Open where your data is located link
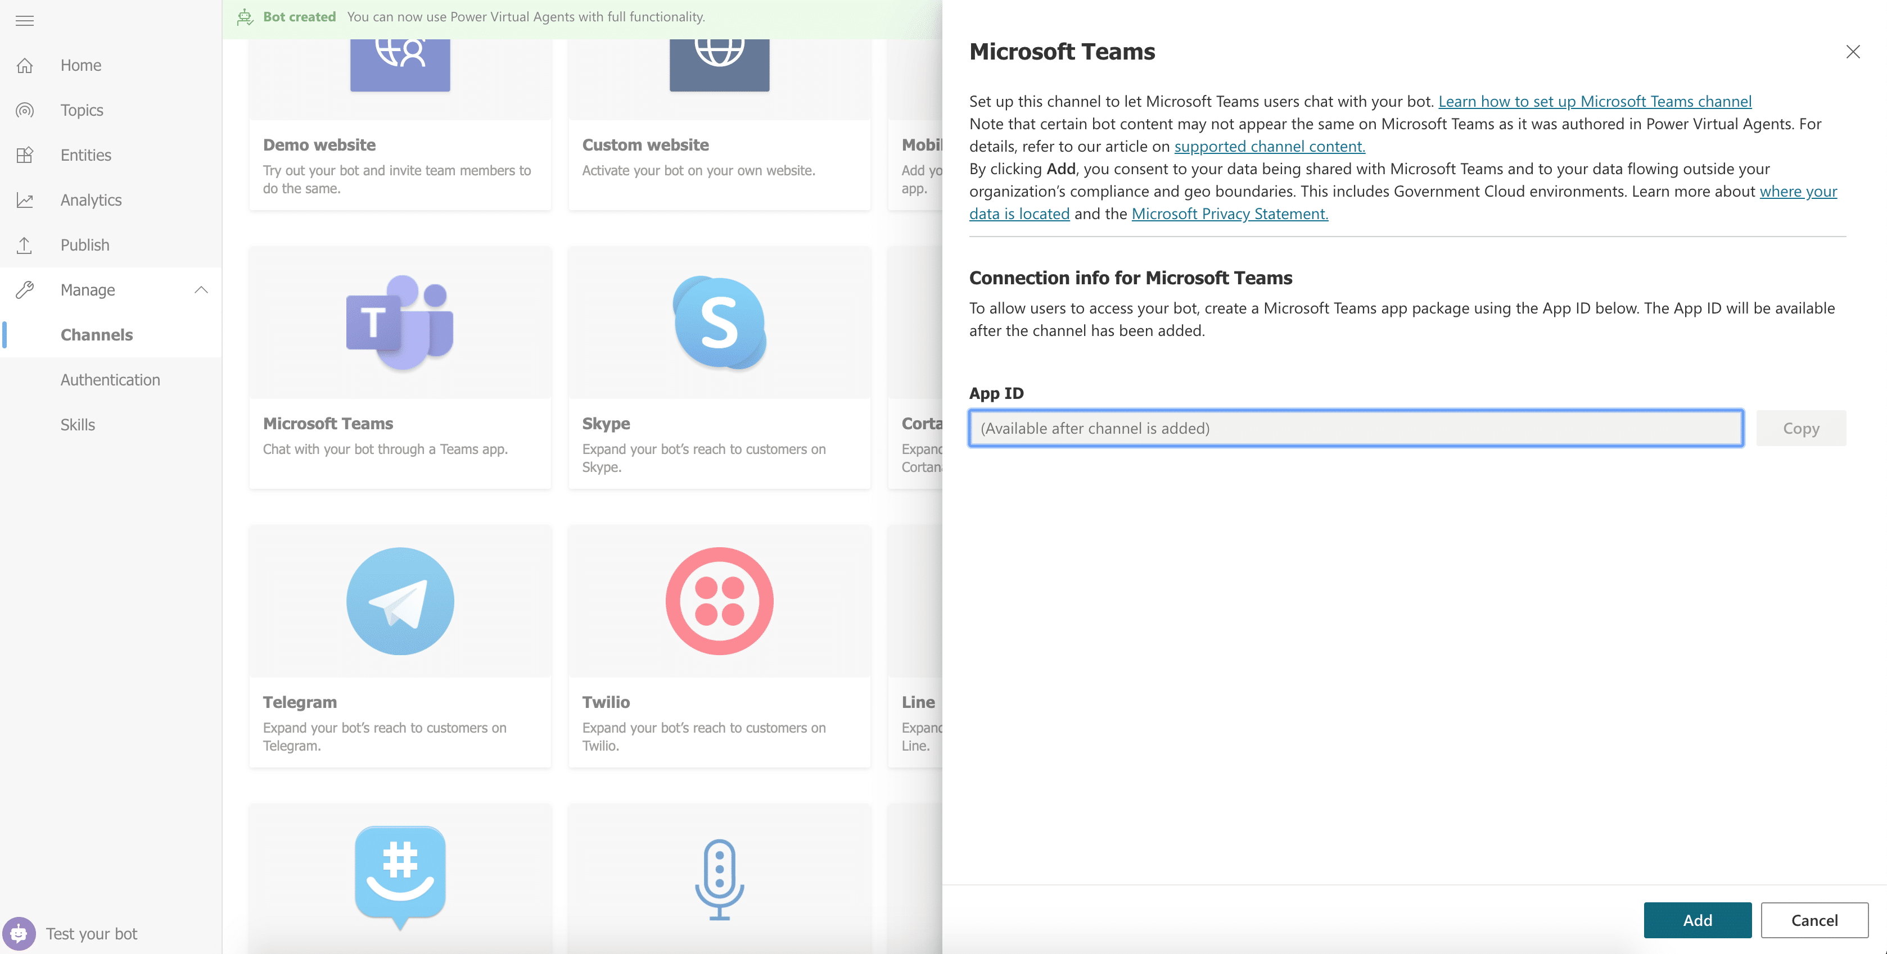 [1798, 191]
